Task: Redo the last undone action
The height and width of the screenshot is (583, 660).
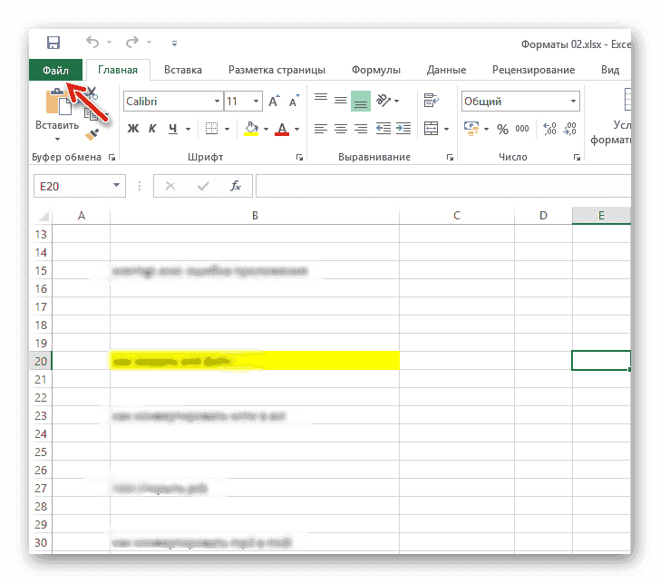Action: click(x=132, y=42)
